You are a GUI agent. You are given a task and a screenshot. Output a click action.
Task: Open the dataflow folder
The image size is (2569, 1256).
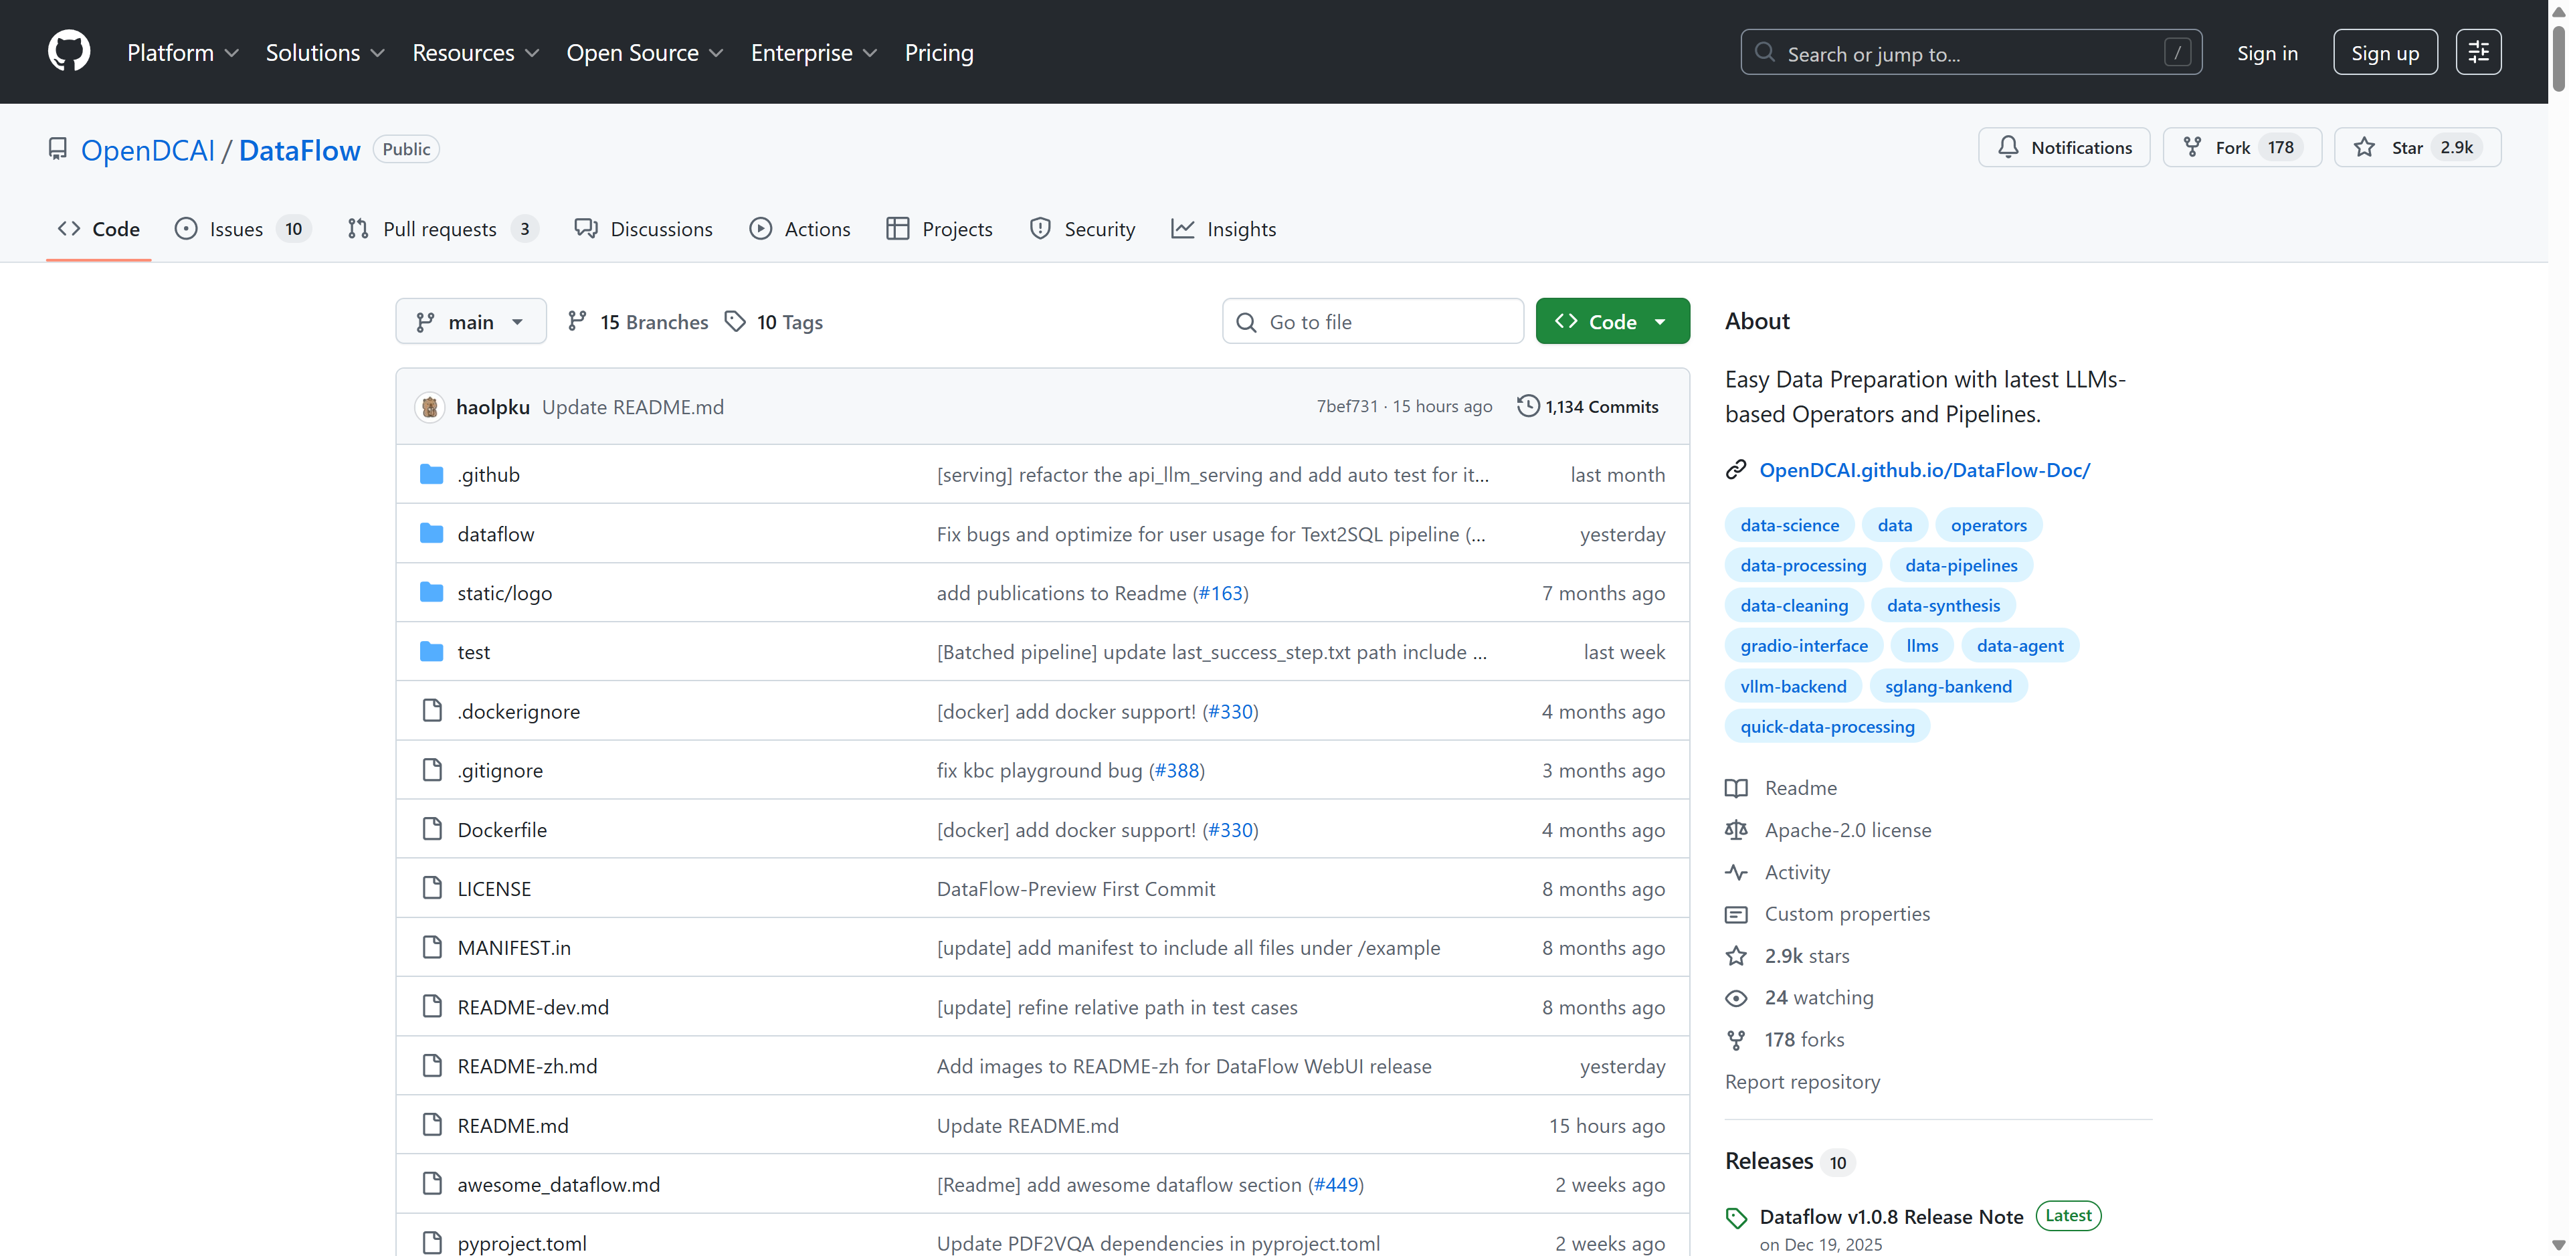pyautogui.click(x=496, y=534)
